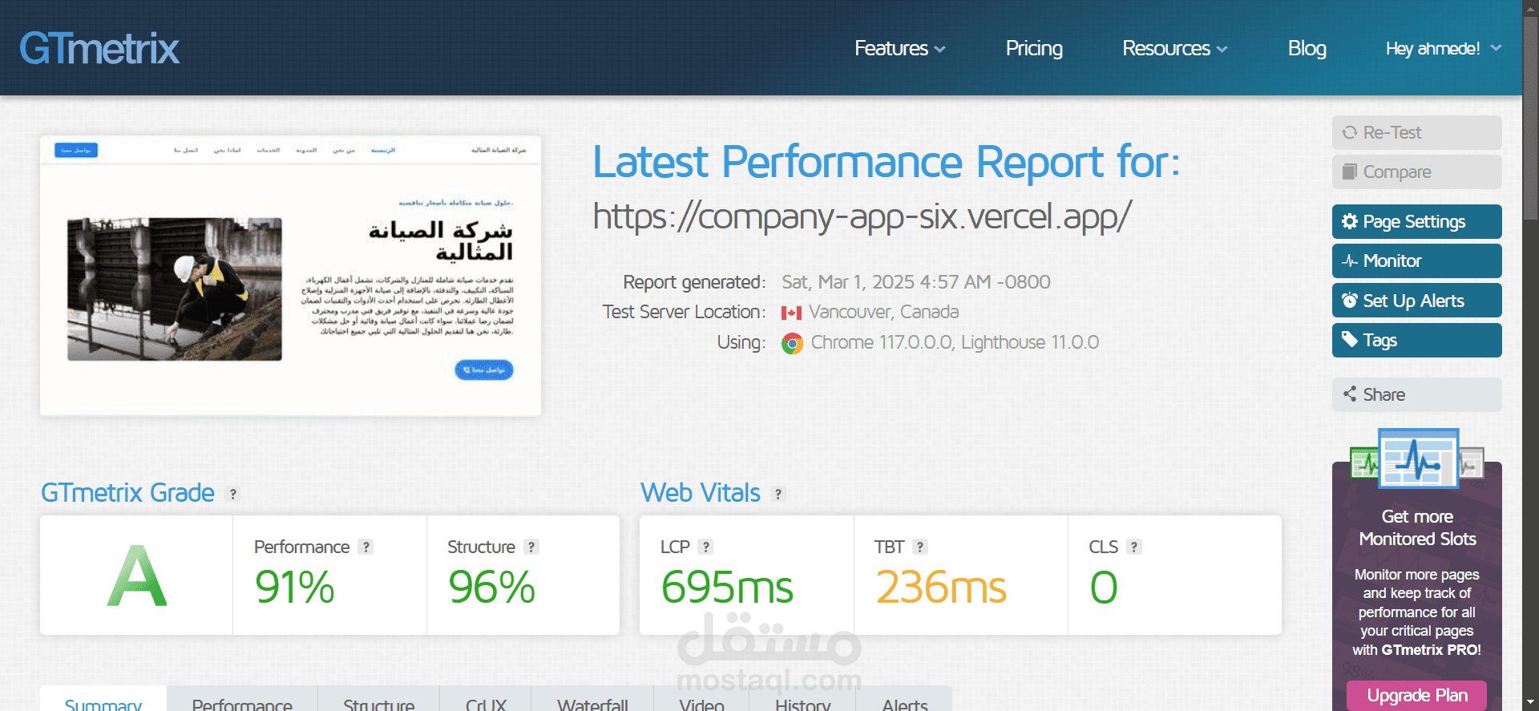
Task: Click the Share icon
Action: pos(1350,394)
